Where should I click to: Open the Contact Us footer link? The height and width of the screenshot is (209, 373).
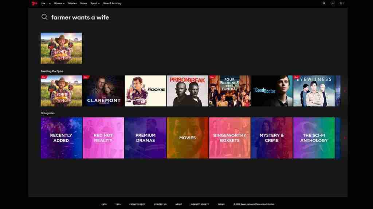pos(160,204)
